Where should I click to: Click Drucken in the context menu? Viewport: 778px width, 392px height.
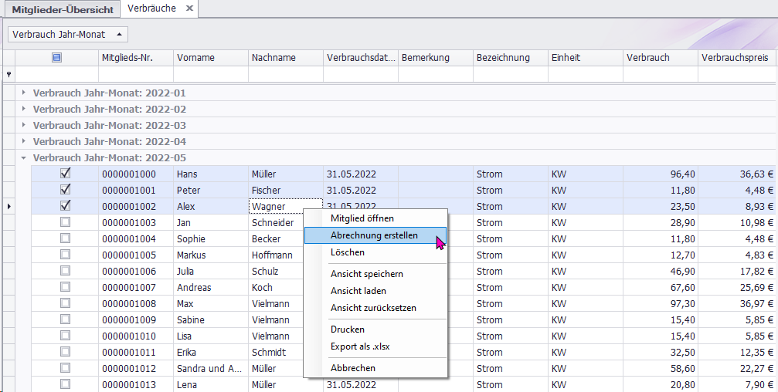click(x=348, y=329)
